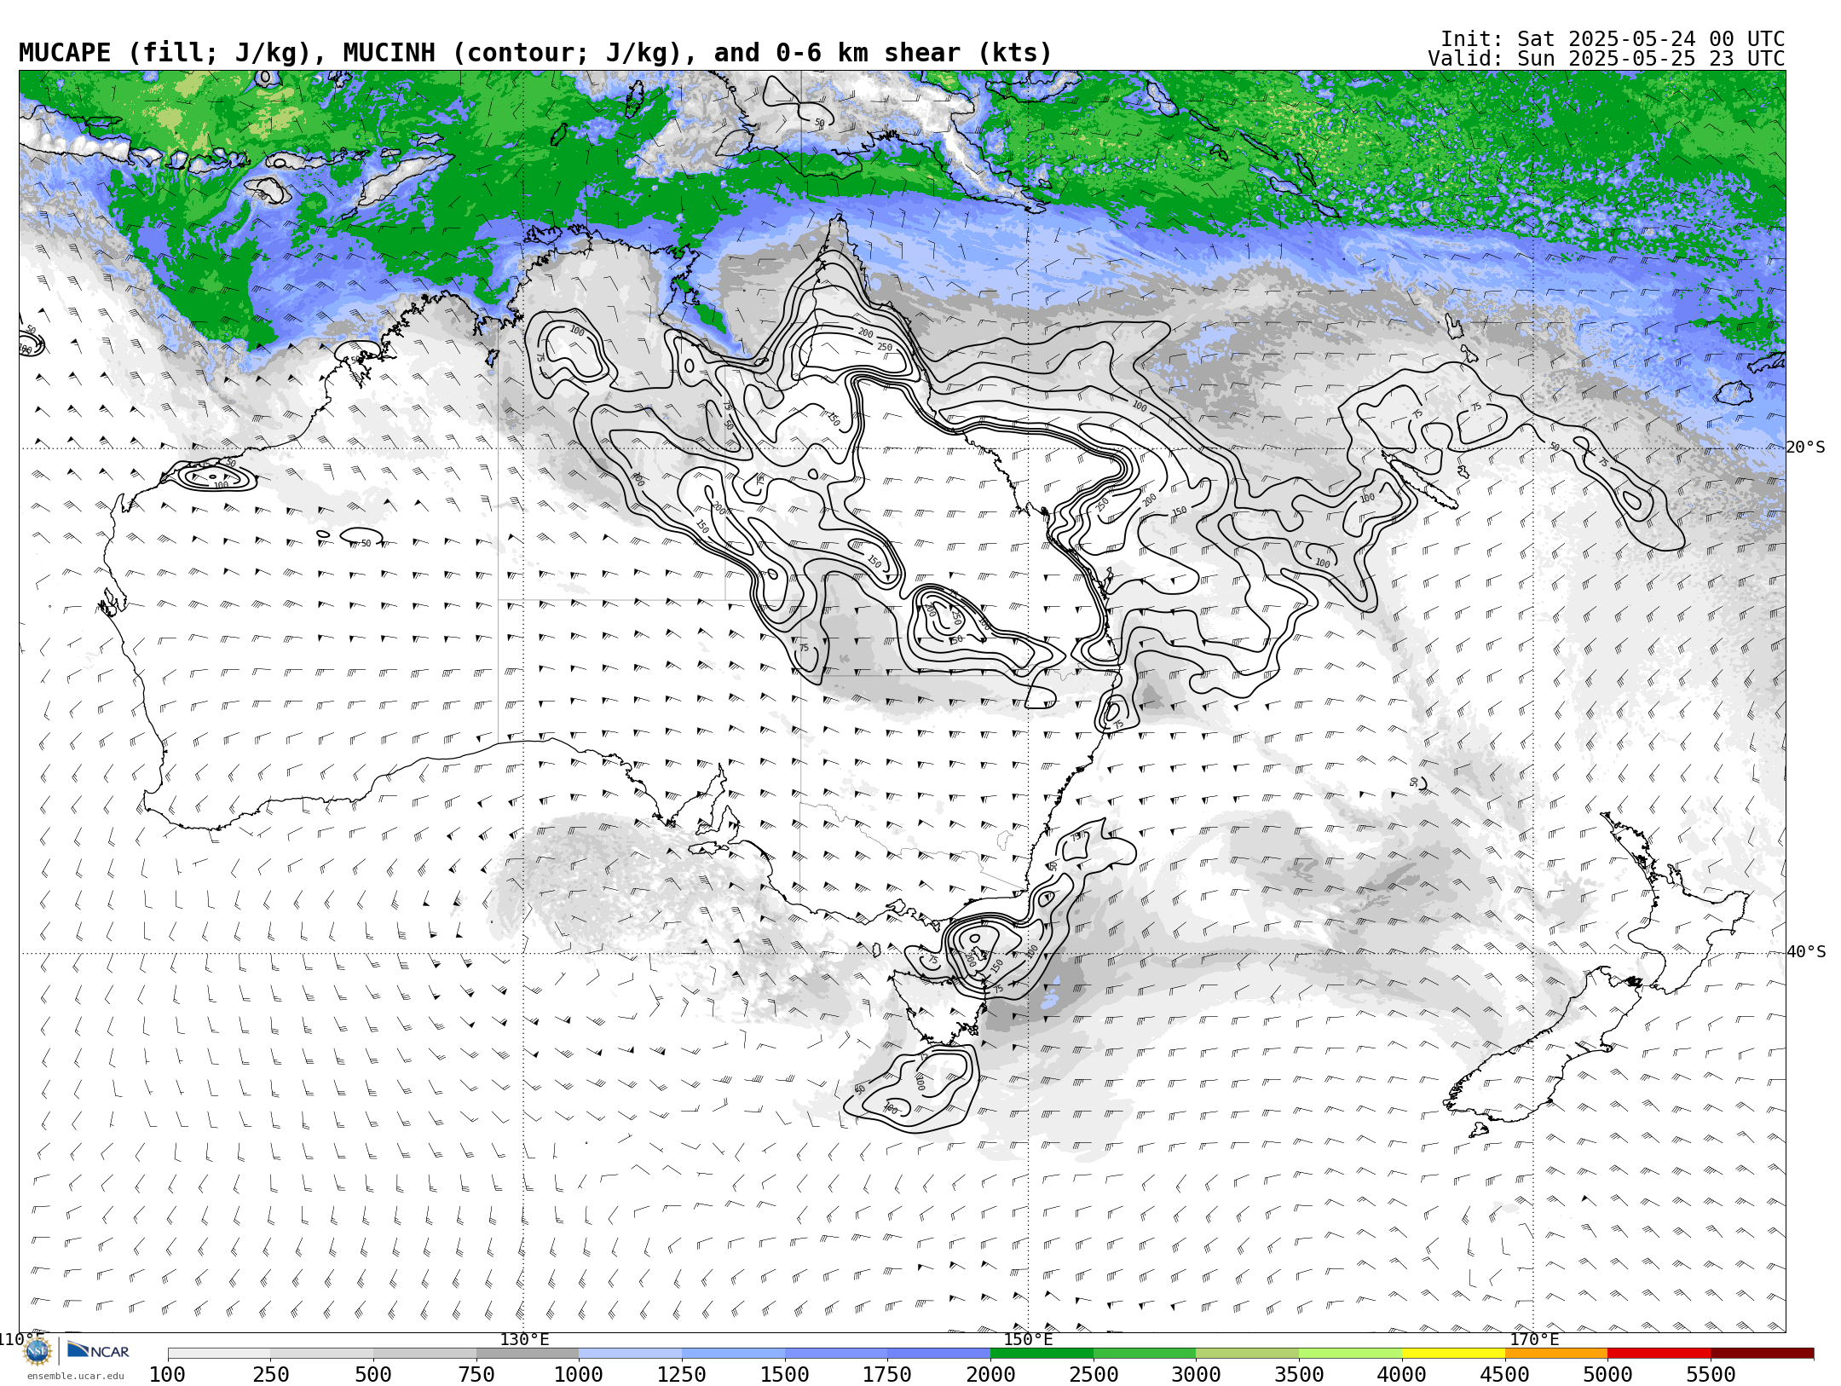Click the colorbar label '1500'
Viewport: 1841px width, 1386px height.
pos(785,1375)
